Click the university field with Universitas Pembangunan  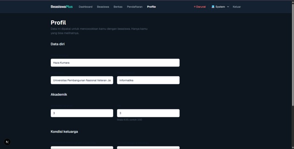(82, 80)
